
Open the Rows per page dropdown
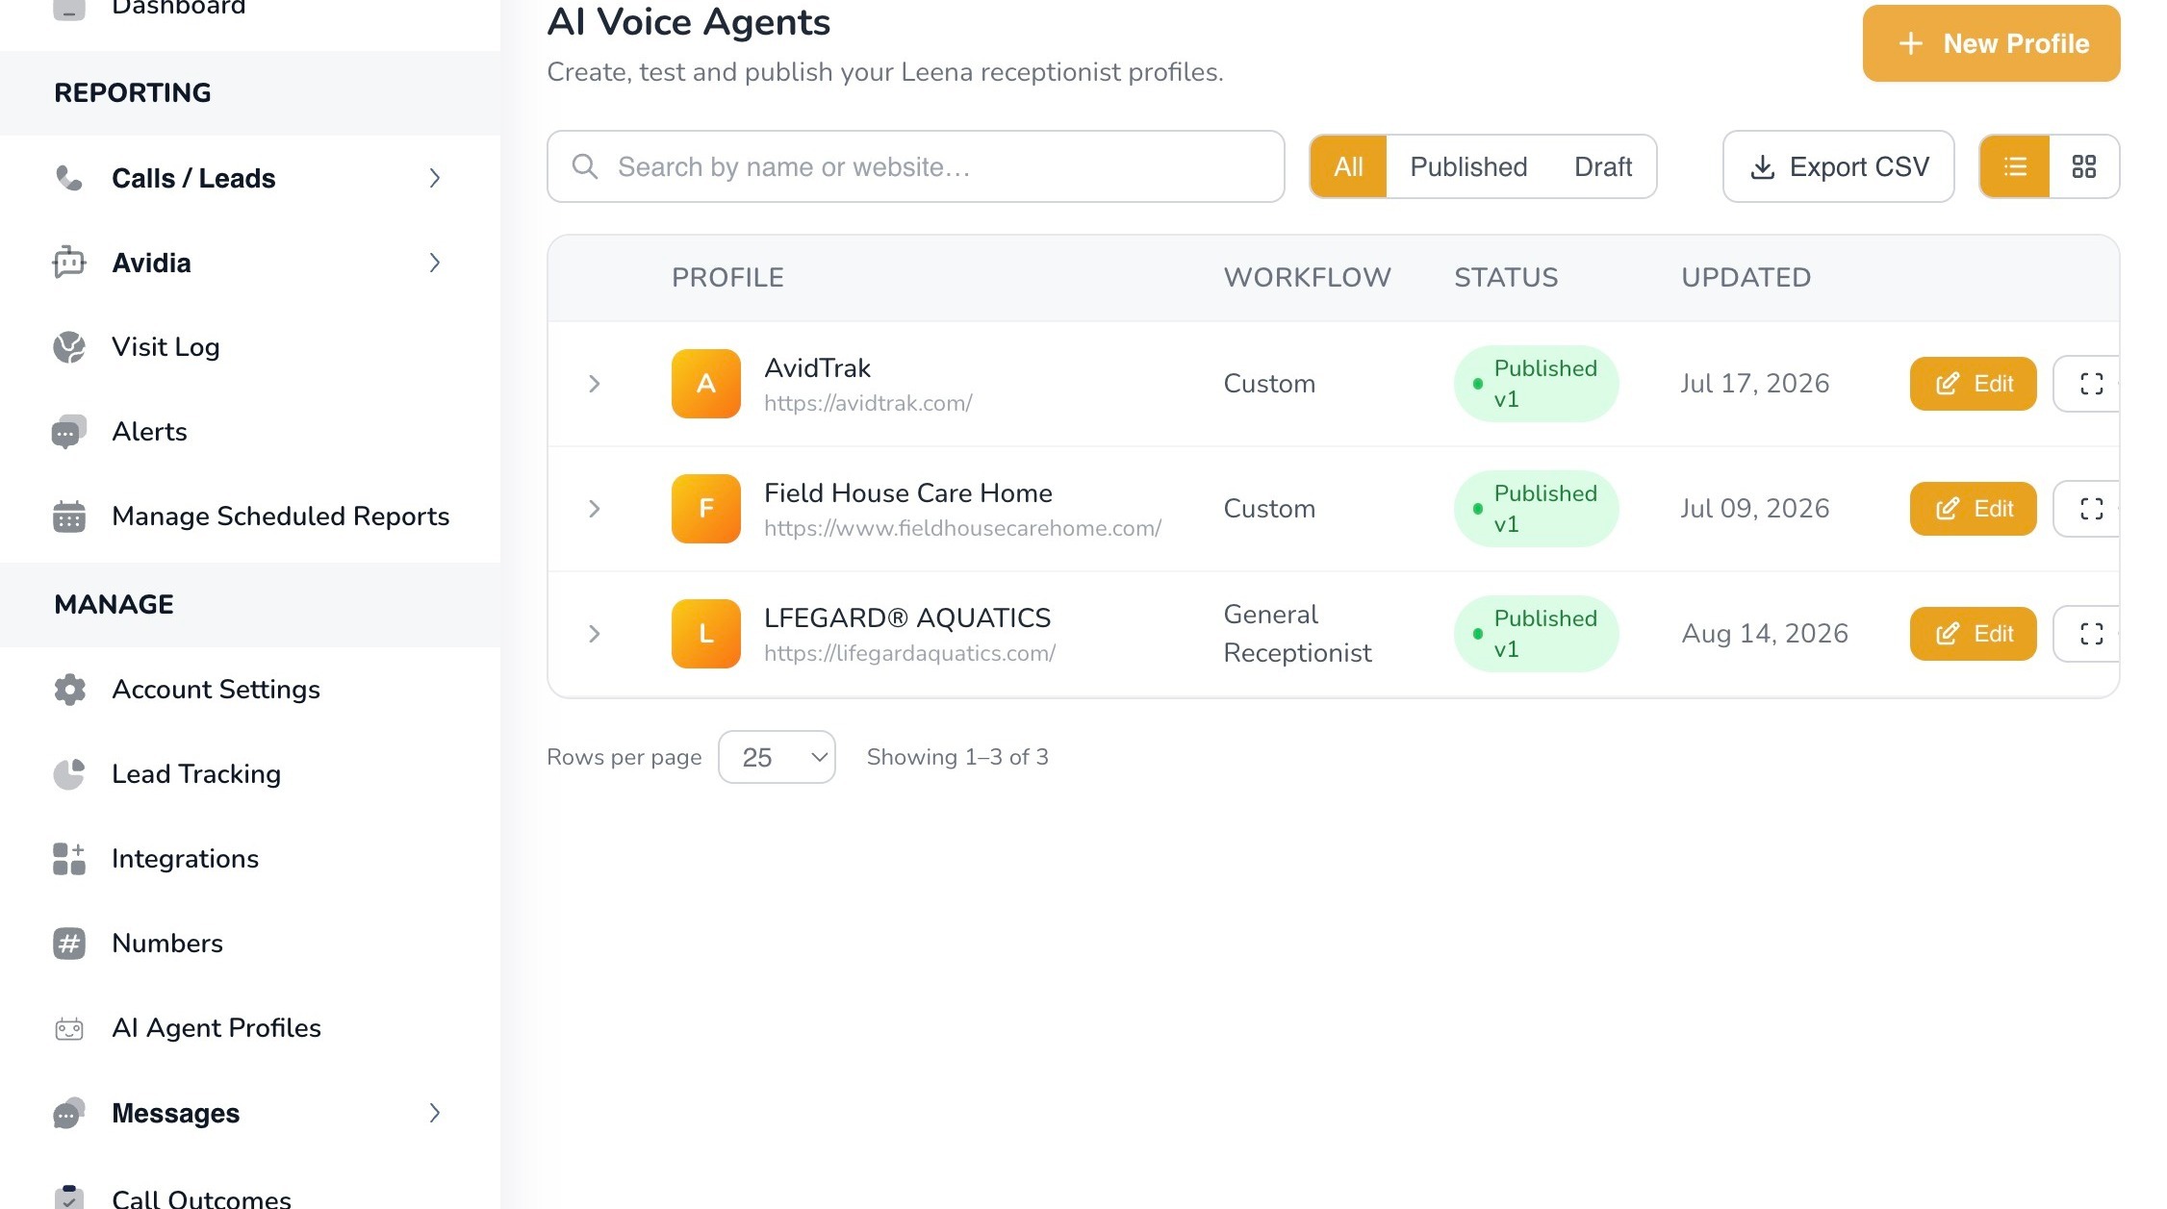pyautogui.click(x=777, y=757)
